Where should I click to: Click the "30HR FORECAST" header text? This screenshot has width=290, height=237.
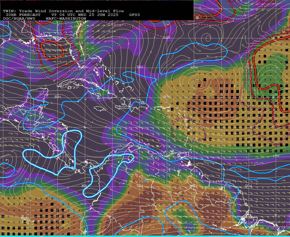[x=23, y=15]
